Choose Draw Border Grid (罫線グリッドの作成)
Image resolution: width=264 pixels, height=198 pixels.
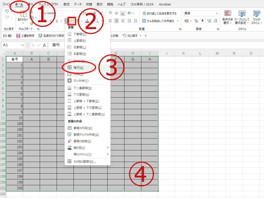coord(88,135)
